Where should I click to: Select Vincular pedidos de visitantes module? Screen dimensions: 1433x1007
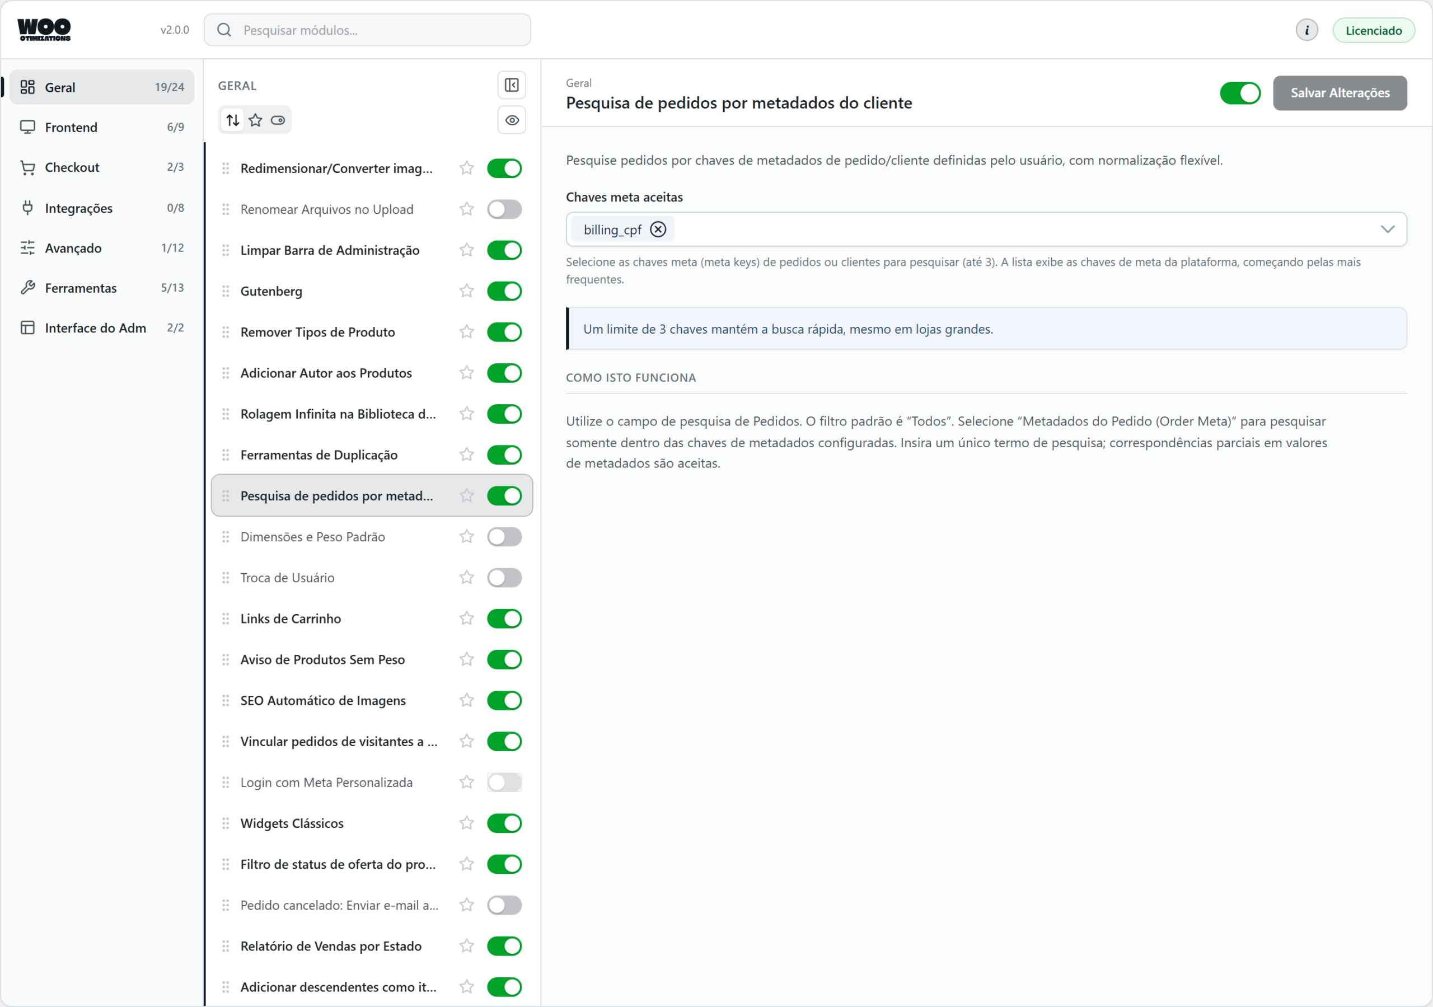(x=371, y=741)
